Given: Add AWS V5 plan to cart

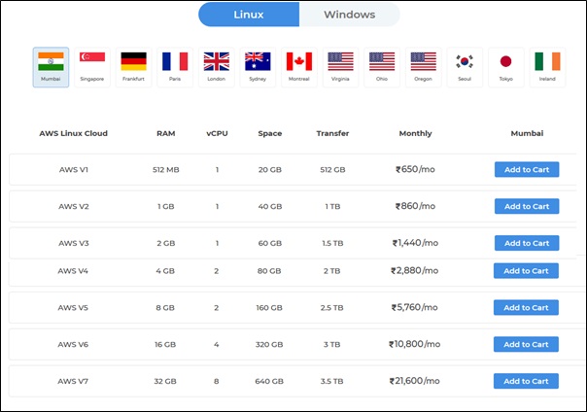Looking at the screenshot, I should pos(526,308).
